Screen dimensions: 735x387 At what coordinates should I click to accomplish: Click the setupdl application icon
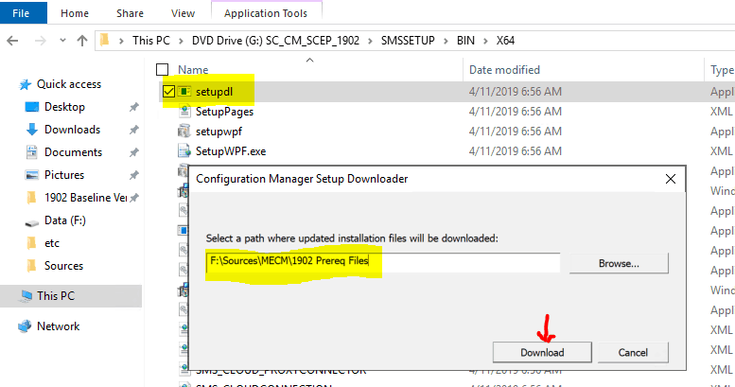click(184, 92)
